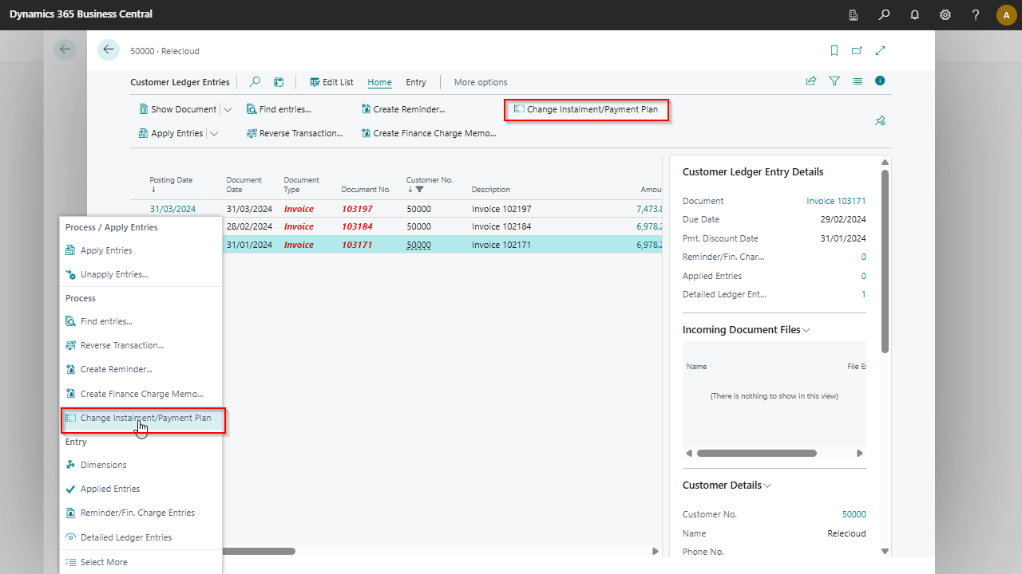Screen dimensions: 1022x574
Task: Open the user account avatar
Action: pyautogui.click(x=1006, y=15)
